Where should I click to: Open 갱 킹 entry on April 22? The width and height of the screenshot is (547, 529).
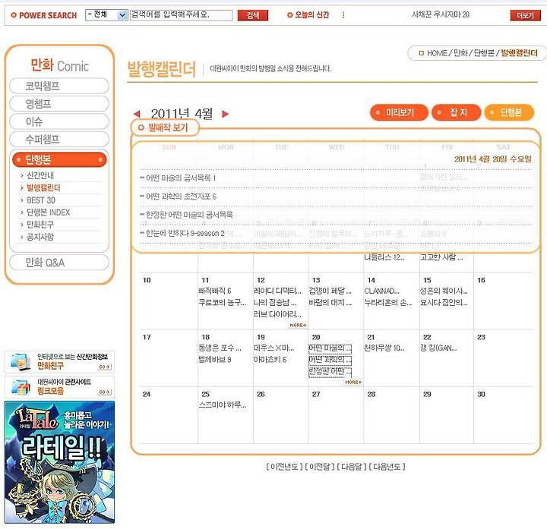(x=438, y=348)
